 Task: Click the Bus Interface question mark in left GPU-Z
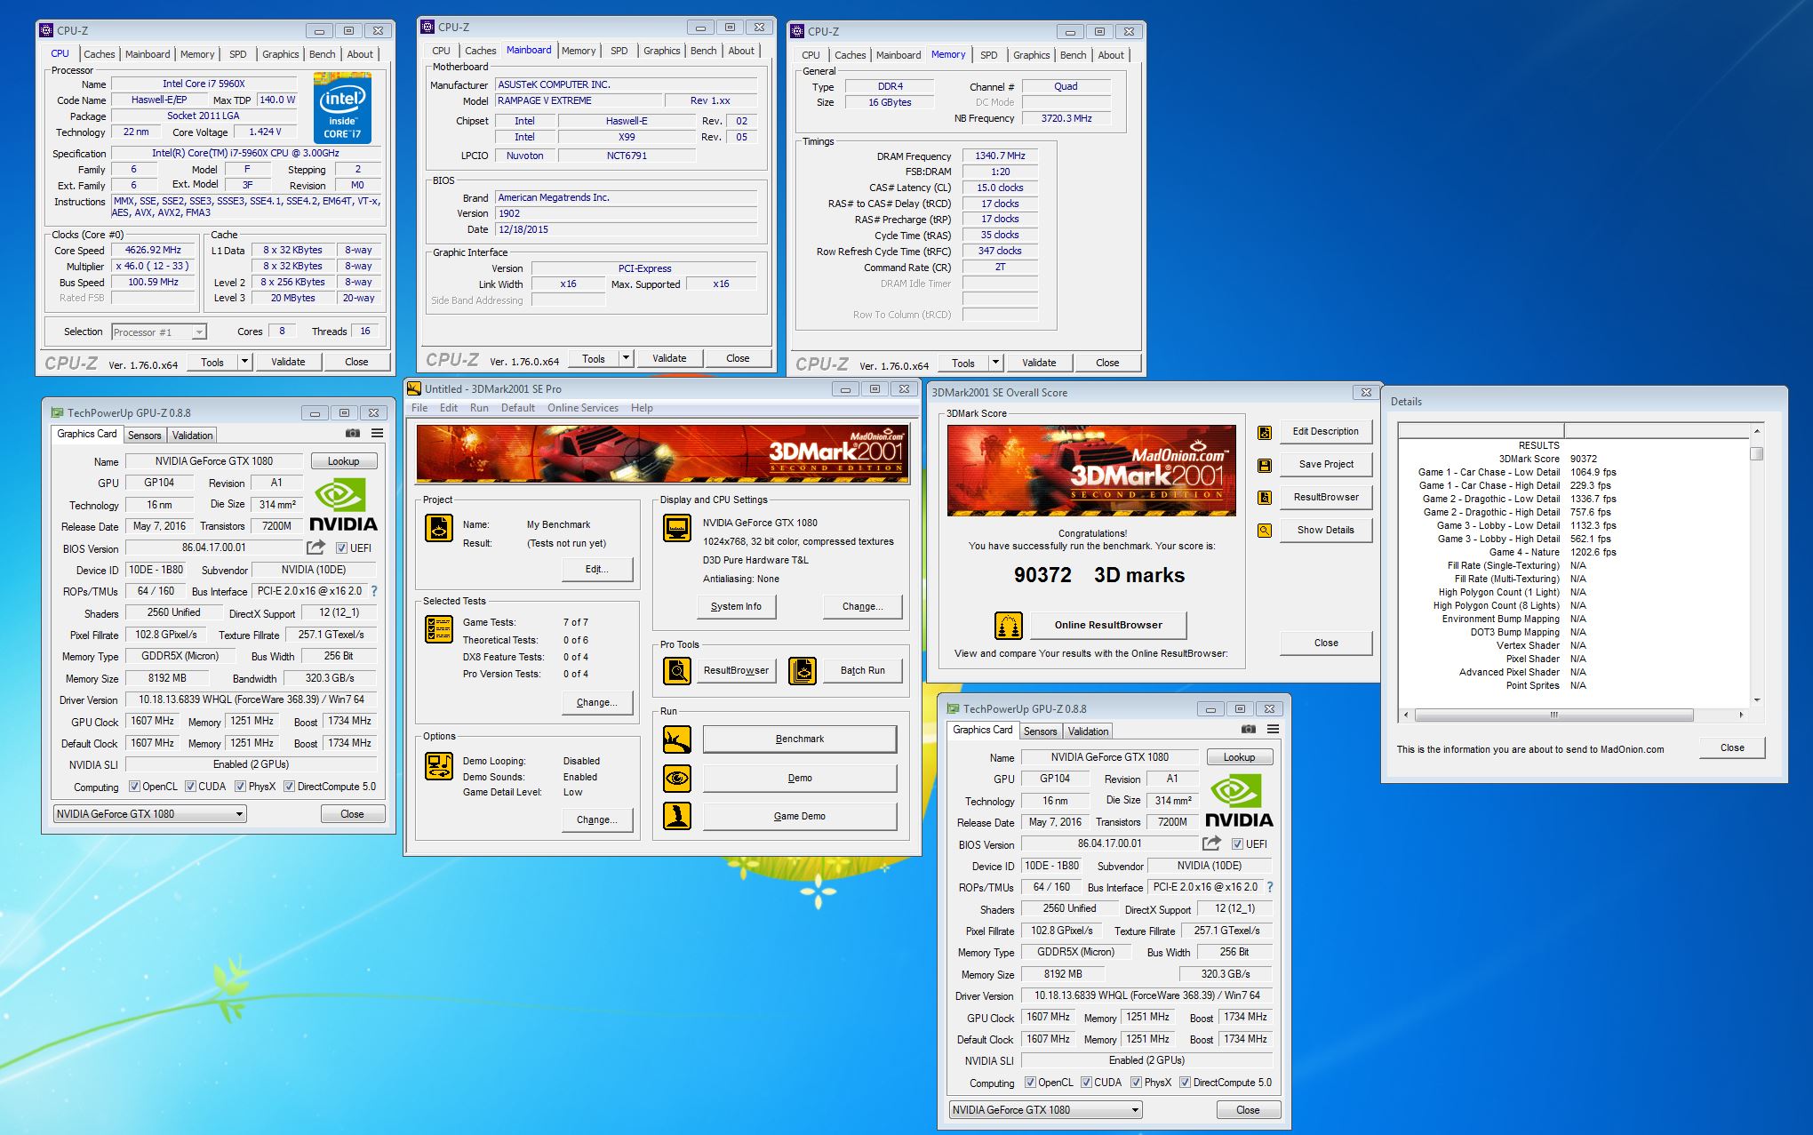(x=374, y=591)
